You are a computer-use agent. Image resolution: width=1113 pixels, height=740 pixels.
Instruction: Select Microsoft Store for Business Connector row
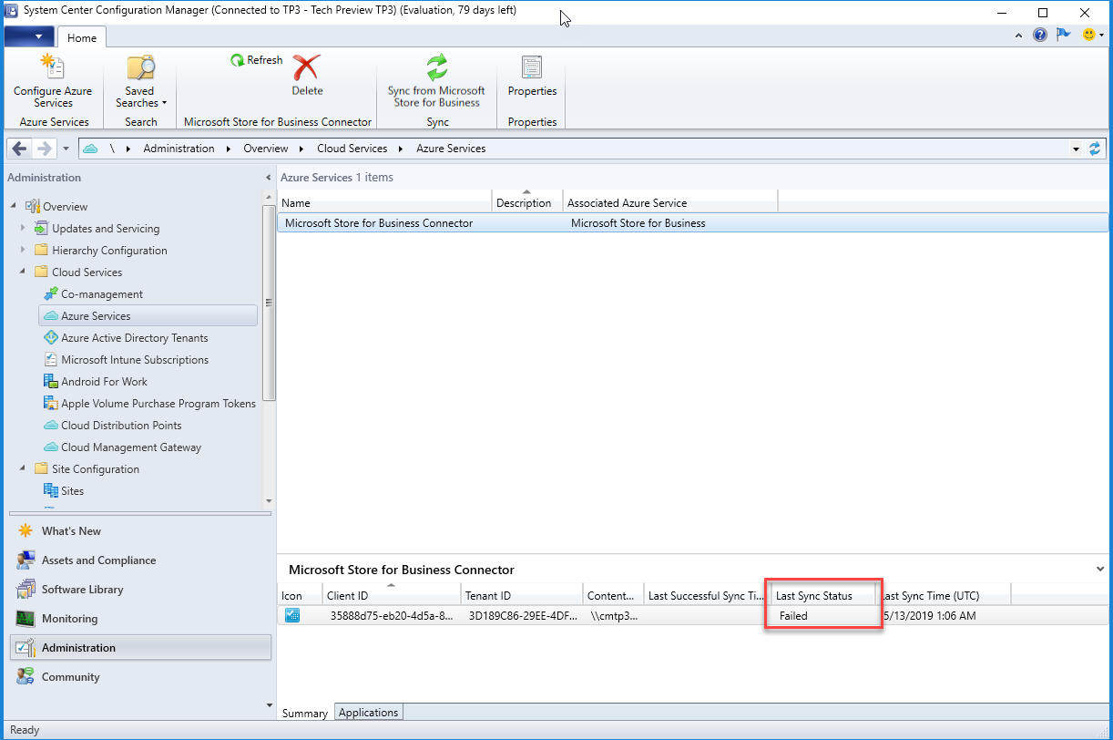pos(692,222)
